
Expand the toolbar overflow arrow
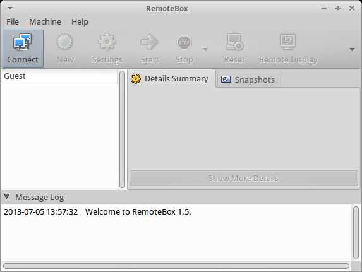point(352,49)
